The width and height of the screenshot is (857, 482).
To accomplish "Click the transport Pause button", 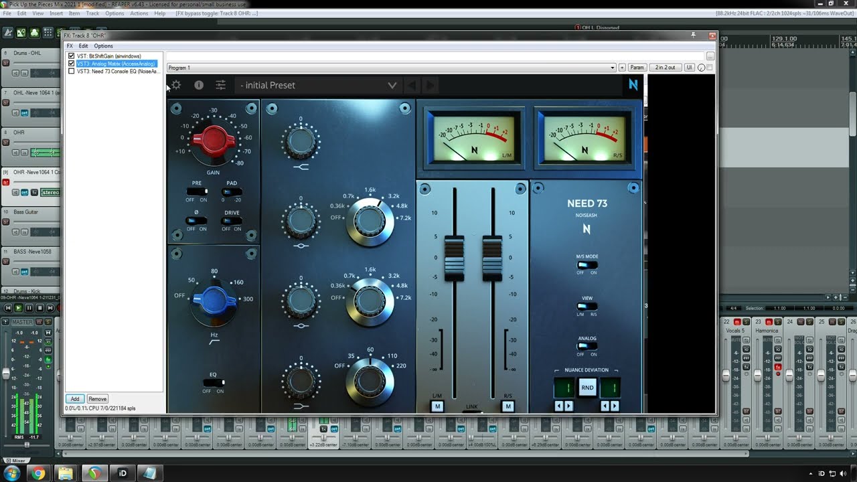I will 29,308.
